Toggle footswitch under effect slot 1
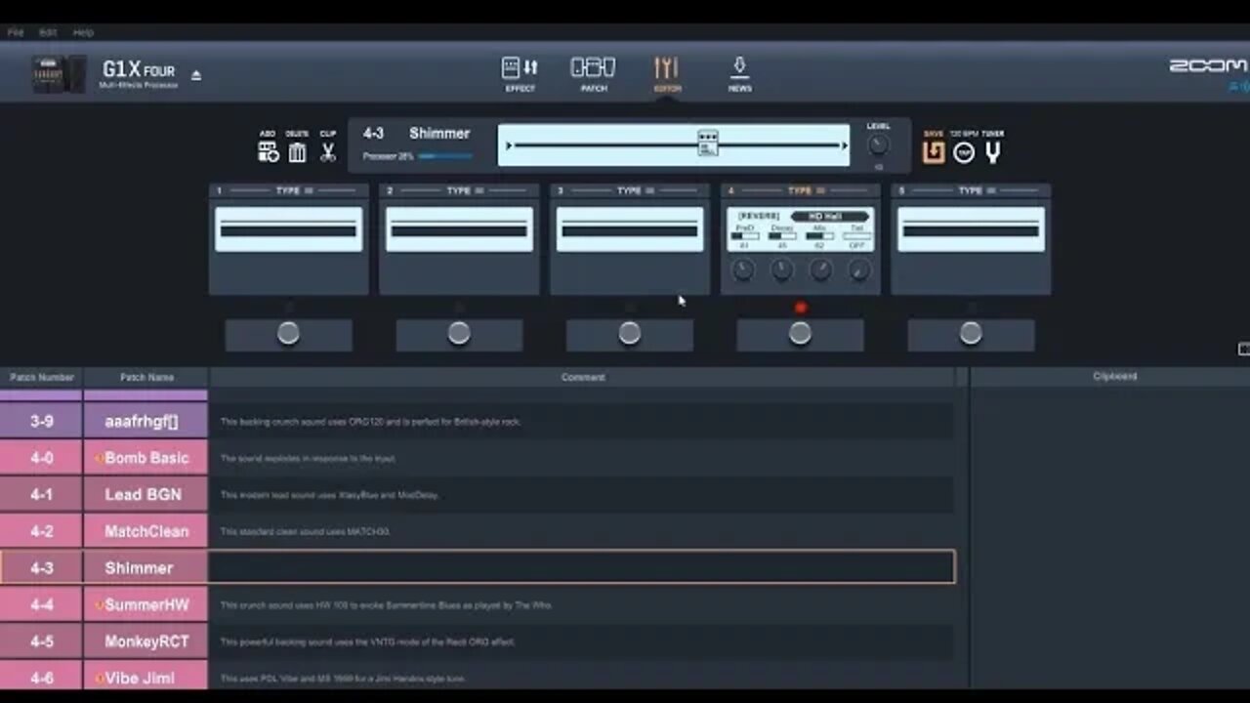The width and height of the screenshot is (1250, 703). pyautogui.click(x=288, y=334)
